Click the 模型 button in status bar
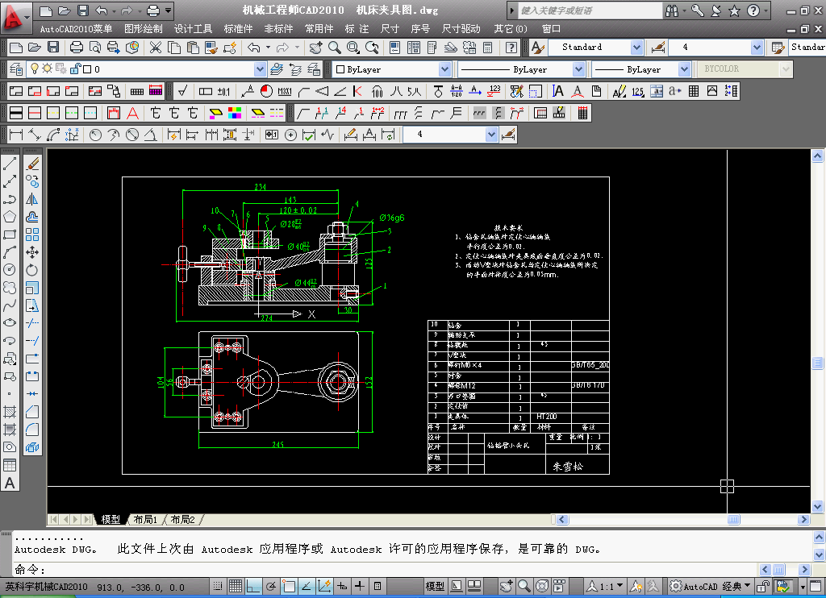This screenshot has height=598, width=826. [x=435, y=586]
